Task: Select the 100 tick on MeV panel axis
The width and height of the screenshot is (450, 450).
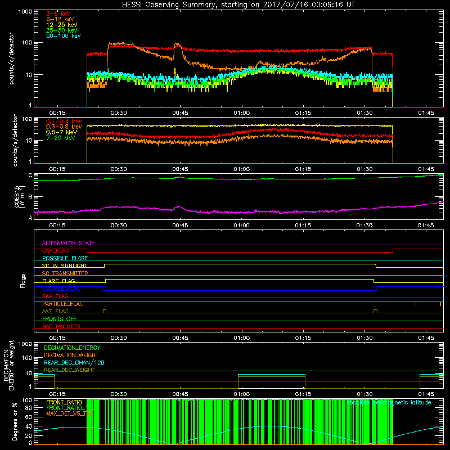Action: coord(27,119)
